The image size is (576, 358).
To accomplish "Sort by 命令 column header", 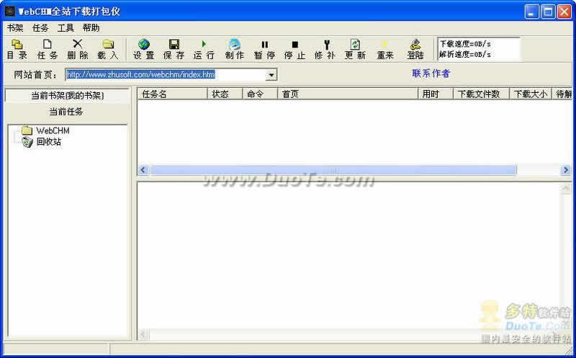I will [x=260, y=94].
